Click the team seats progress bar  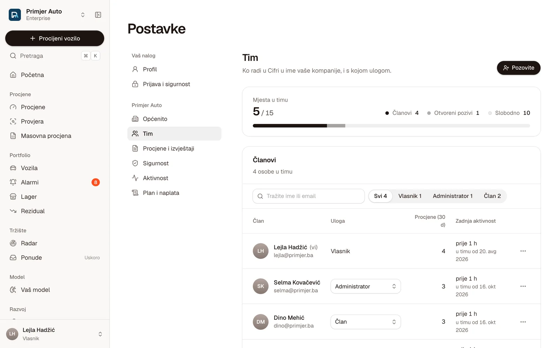[x=391, y=126]
